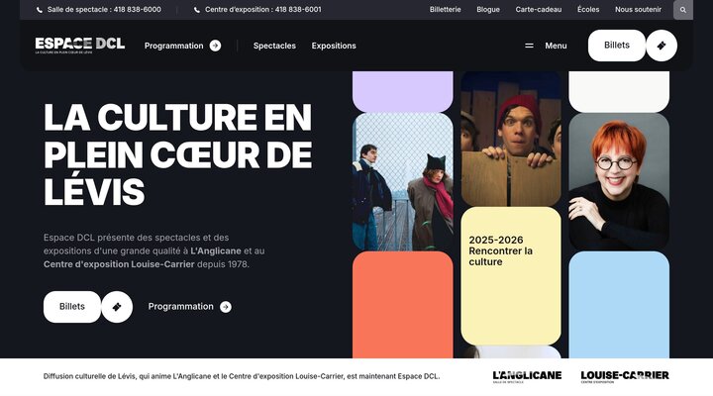The image size is (713, 396).
Task: Click the red-haired woman with glasses photo
Action: pos(619,181)
